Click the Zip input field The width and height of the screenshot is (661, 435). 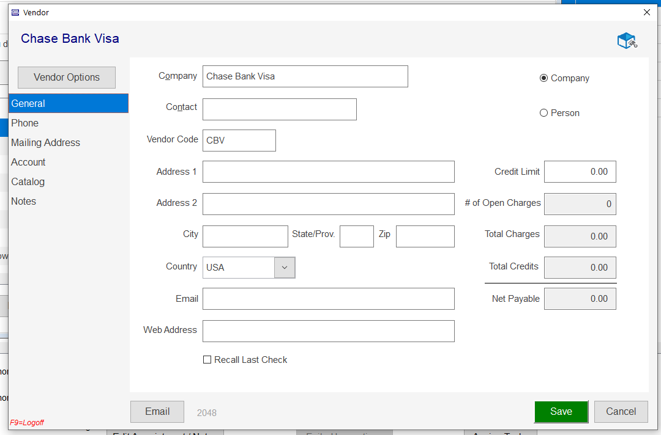click(x=425, y=236)
